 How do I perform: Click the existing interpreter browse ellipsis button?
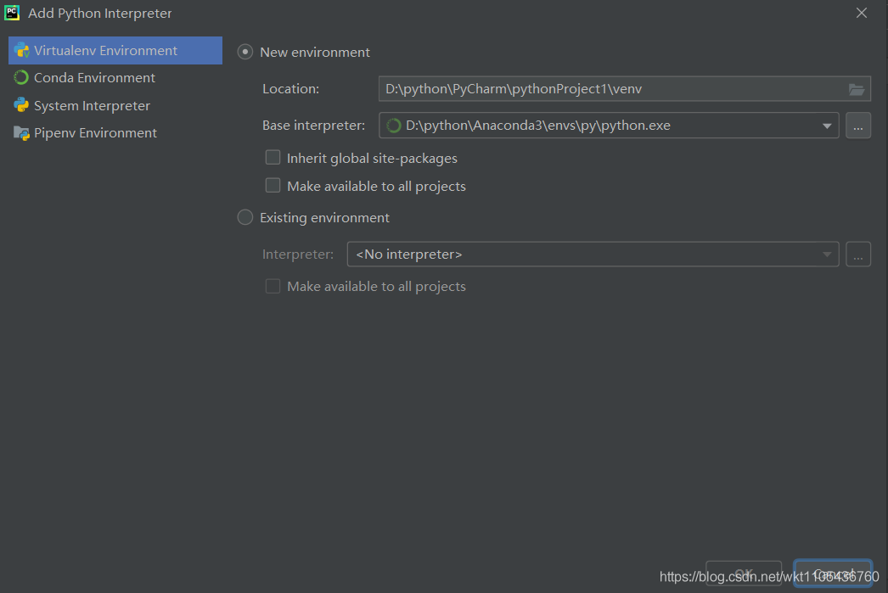click(x=858, y=255)
